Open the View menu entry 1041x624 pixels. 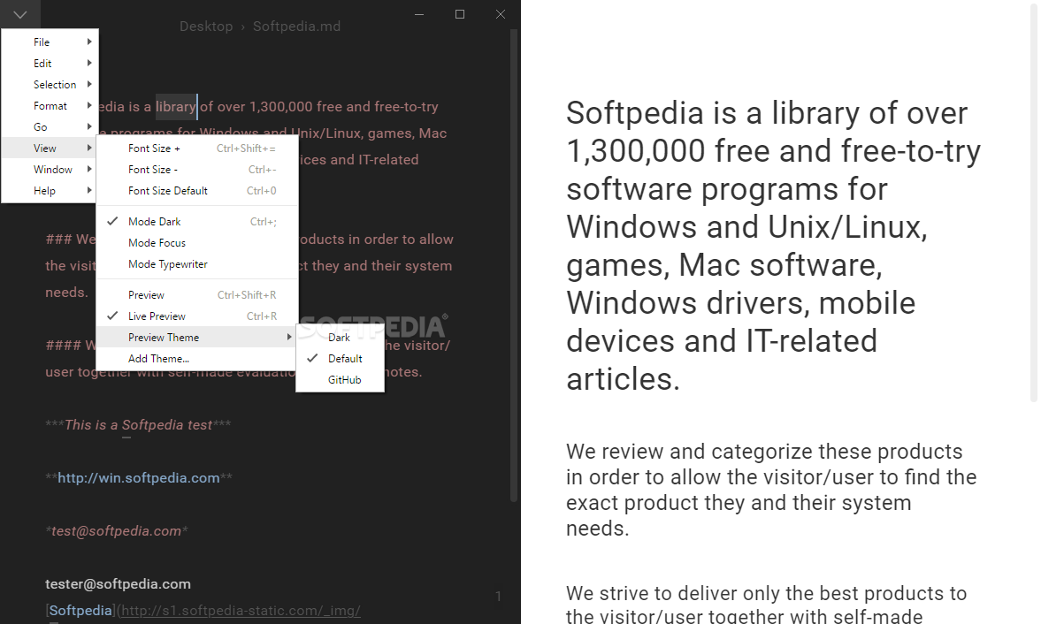(50, 148)
